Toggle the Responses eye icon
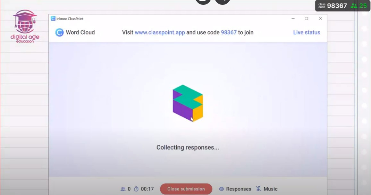 click(222, 189)
